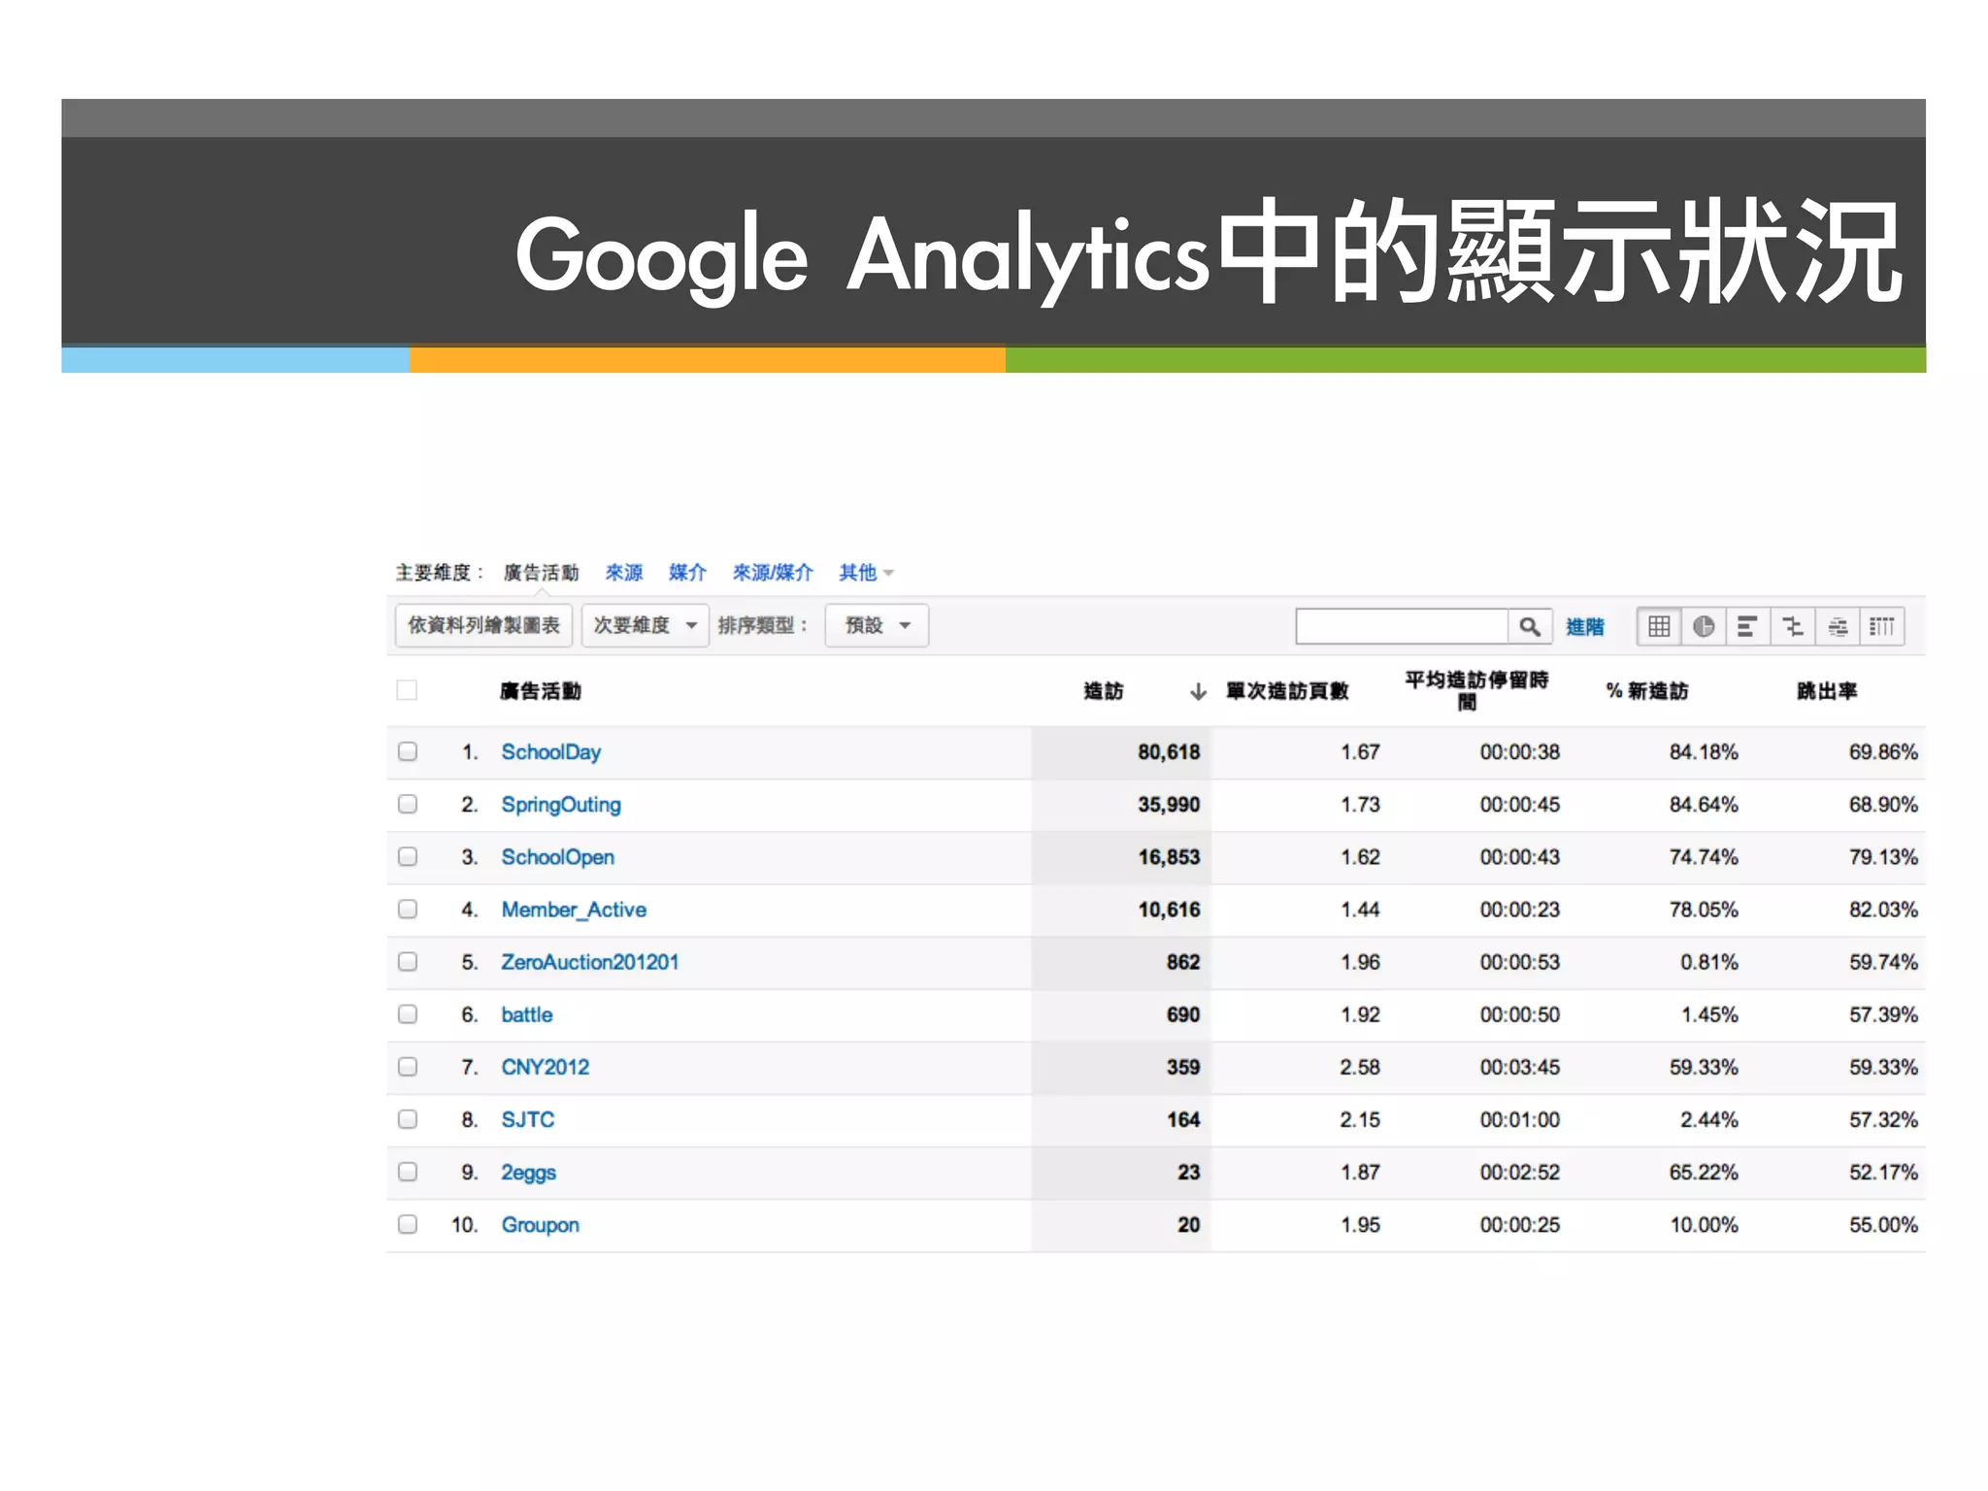Select the 來源 primary dimension
The width and height of the screenshot is (1988, 1491).
click(624, 573)
